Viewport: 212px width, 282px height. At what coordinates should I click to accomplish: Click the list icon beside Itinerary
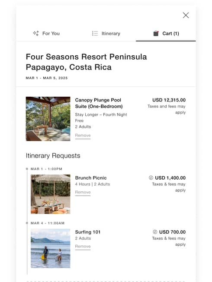tap(95, 33)
